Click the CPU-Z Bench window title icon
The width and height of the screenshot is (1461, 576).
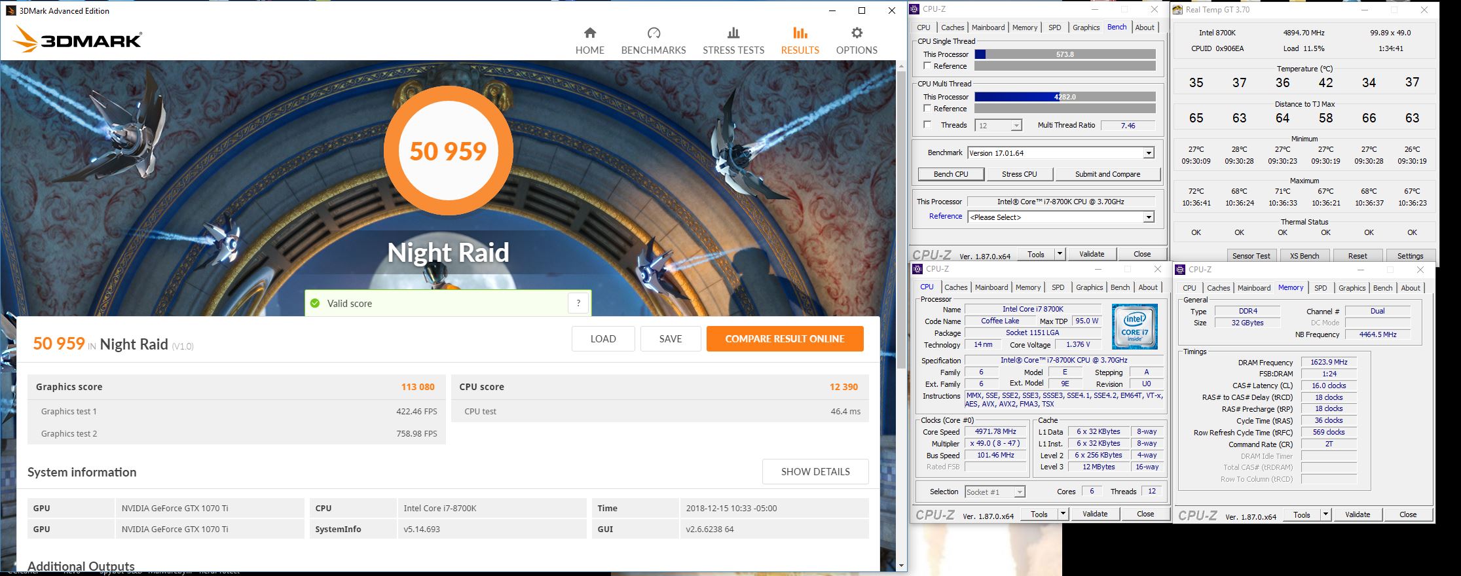915,9
